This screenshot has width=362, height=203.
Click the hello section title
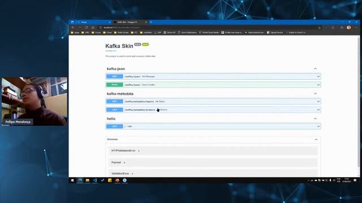click(111, 119)
